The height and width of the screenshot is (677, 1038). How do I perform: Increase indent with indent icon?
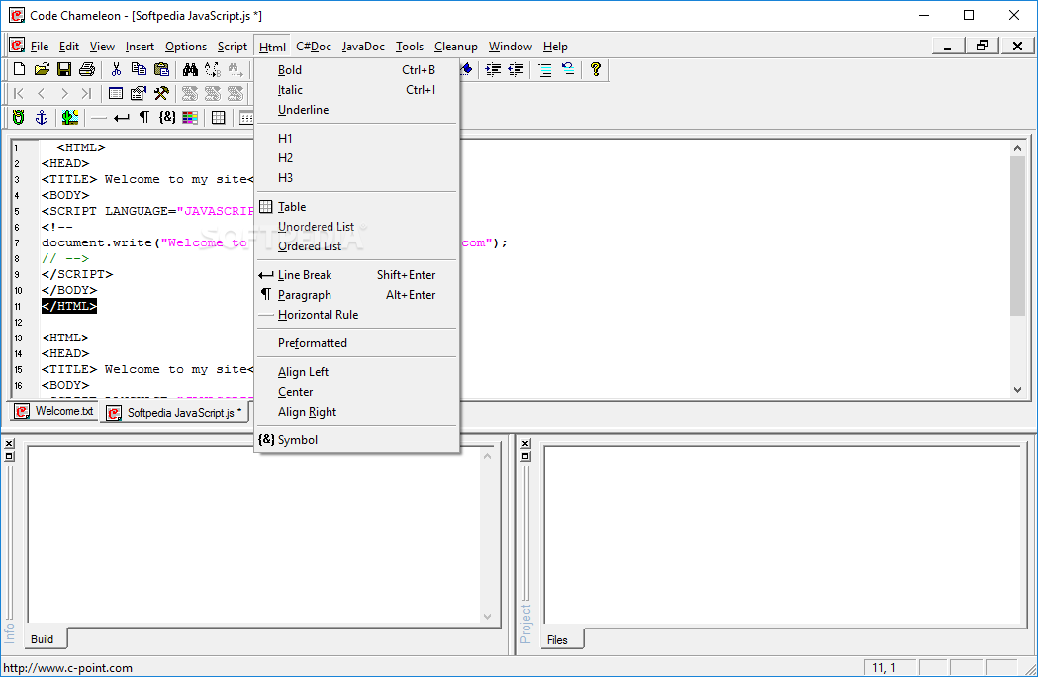tap(493, 69)
